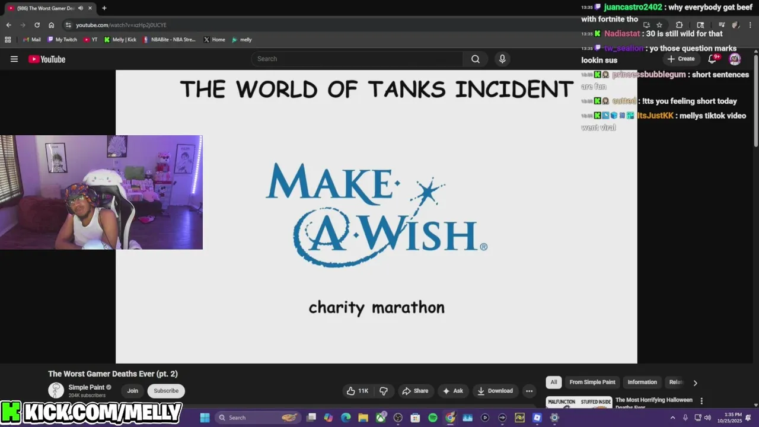
Task: Open Settings gear on the taskbar
Action: point(554,418)
